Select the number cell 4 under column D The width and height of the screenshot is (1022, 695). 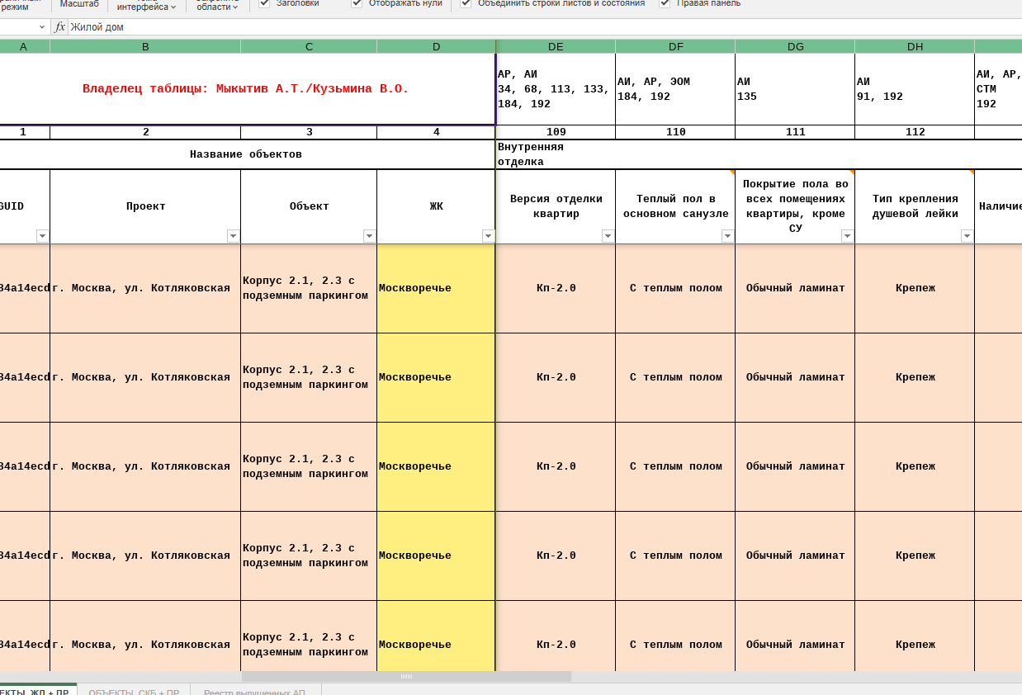coord(436,132)
